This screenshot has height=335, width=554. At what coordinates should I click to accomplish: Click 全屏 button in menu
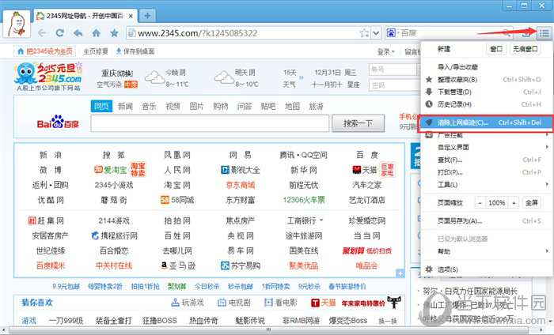click(x=531, y=203)
